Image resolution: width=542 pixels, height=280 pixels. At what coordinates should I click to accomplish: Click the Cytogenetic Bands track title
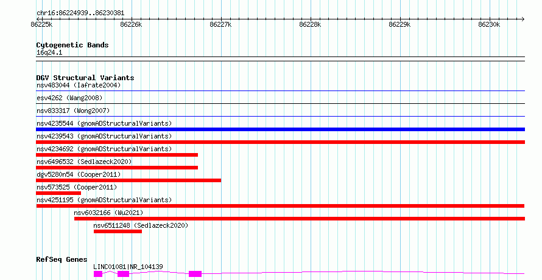pyautogui.click(x=72, y=45)
